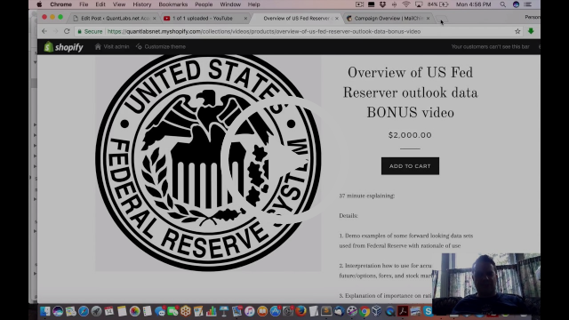The width and height of the screenshot is (569, 320).
Task: Open the Help menu
Action: coord(254,4)
